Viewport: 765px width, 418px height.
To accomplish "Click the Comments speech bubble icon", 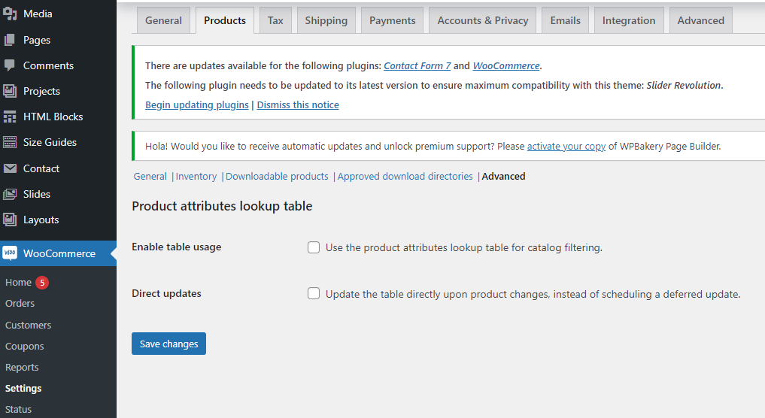I will (x=10, y=65).
